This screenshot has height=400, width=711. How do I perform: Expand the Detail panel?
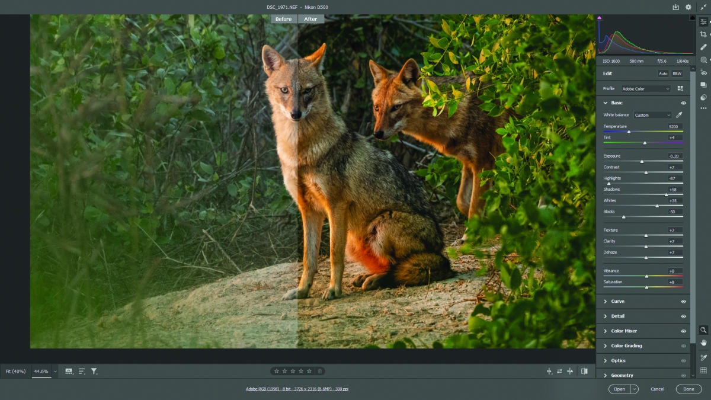pos(605,316)
